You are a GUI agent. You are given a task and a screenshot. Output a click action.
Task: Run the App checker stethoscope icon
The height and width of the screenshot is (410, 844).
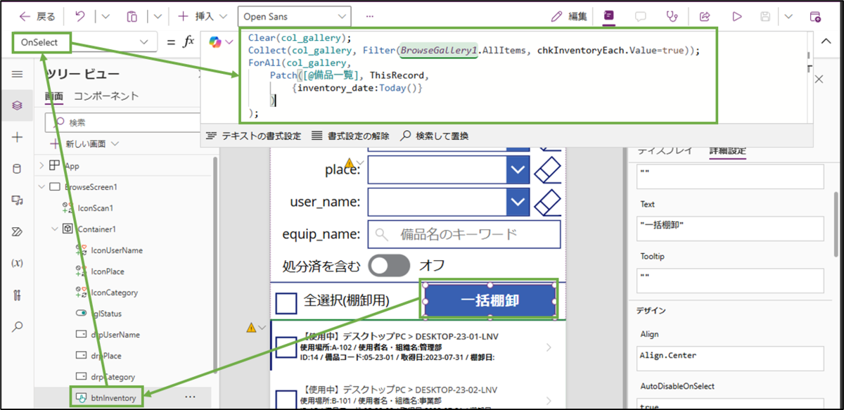click(x=672, y=16)
